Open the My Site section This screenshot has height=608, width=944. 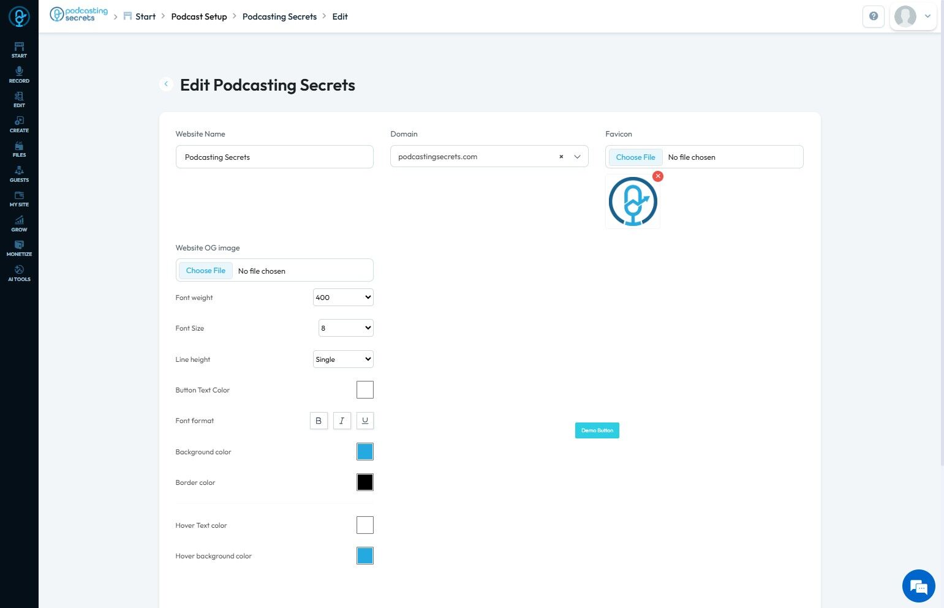(x=19, y=199)
